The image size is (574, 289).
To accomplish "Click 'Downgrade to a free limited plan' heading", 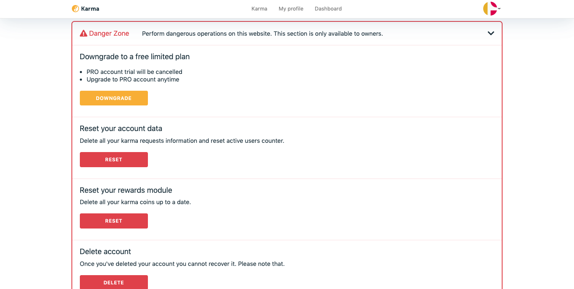I will 134,57.
